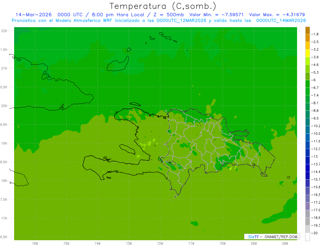Click the title "Temperatura (C,somb.)"

click(x=163, y=6)
